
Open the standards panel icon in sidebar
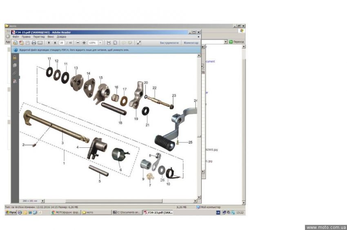tap(15, 81)
